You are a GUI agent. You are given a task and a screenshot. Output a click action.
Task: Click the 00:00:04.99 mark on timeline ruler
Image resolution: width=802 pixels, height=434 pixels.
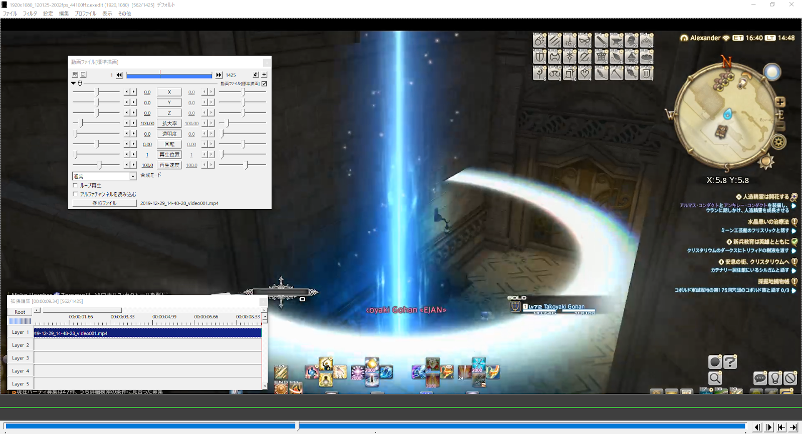[164, 317]
